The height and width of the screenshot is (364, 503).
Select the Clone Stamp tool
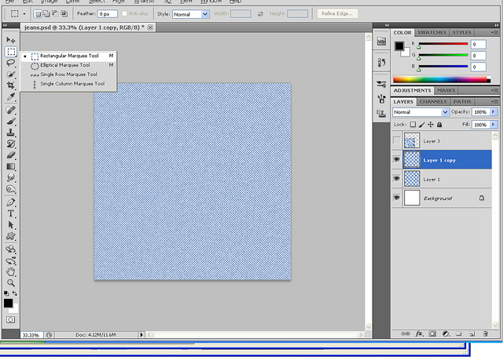[10, 133]
